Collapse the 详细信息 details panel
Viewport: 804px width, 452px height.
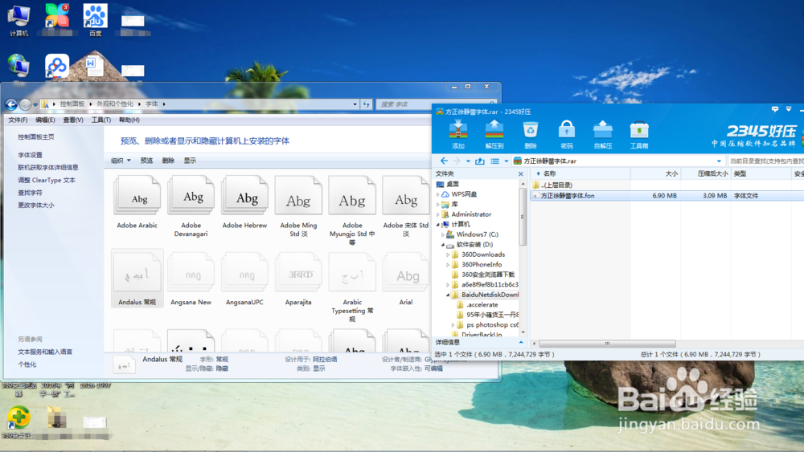pos(521,342)
